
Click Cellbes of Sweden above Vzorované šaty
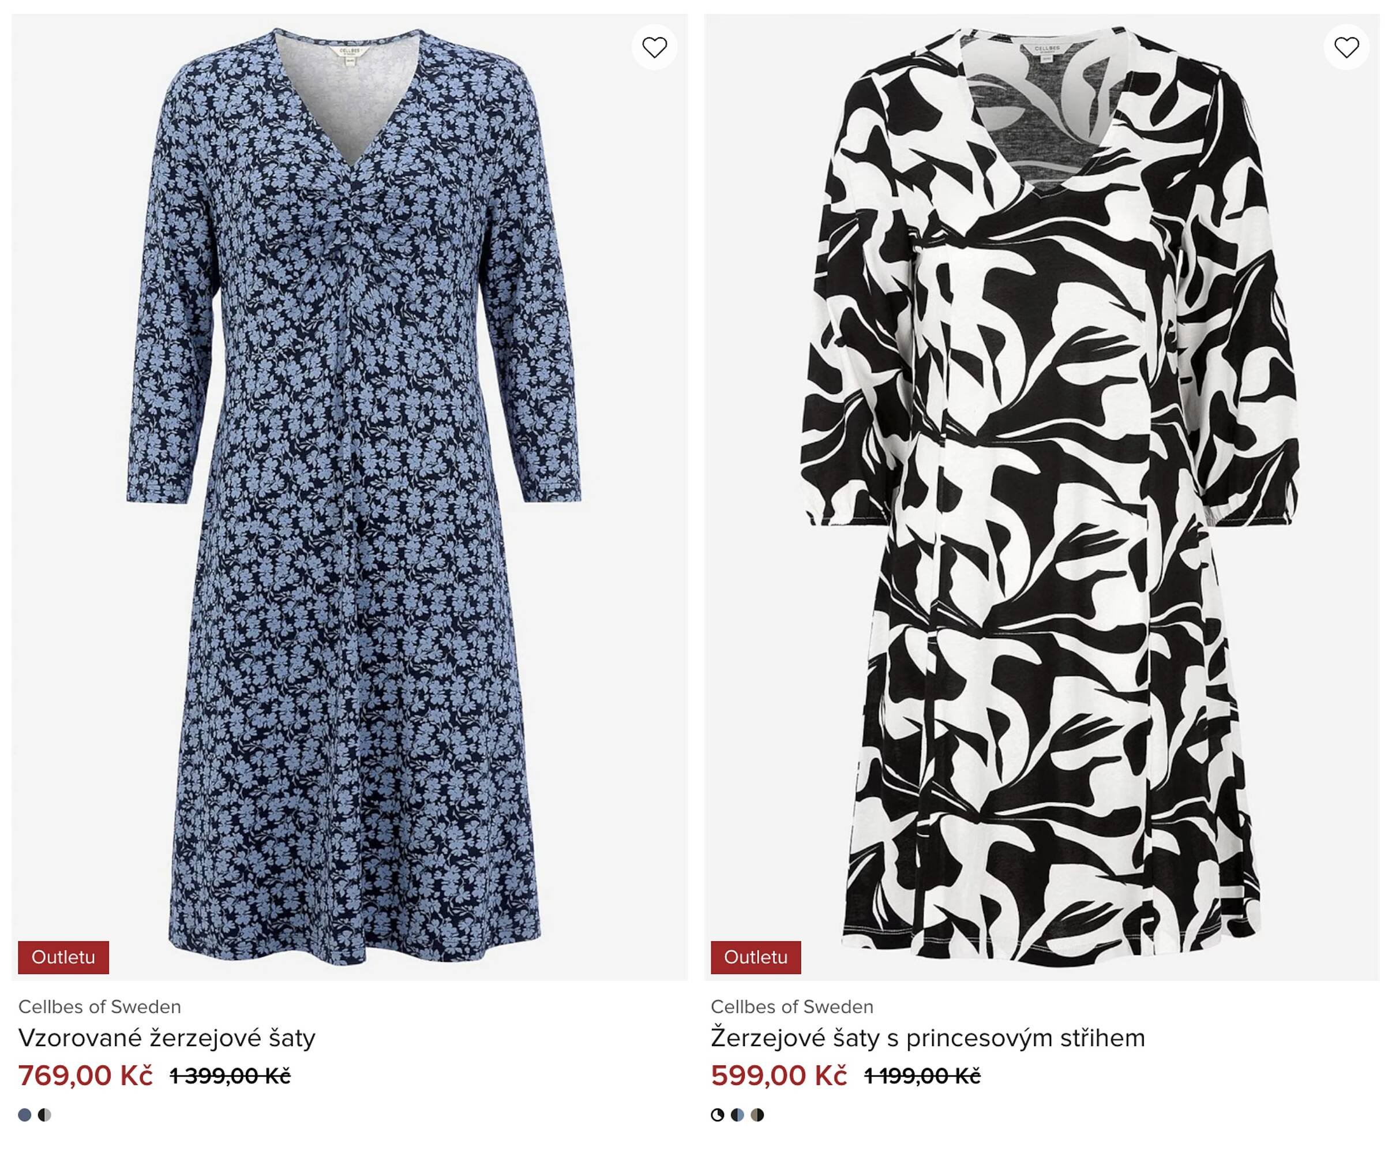[x=99, y=1006]
